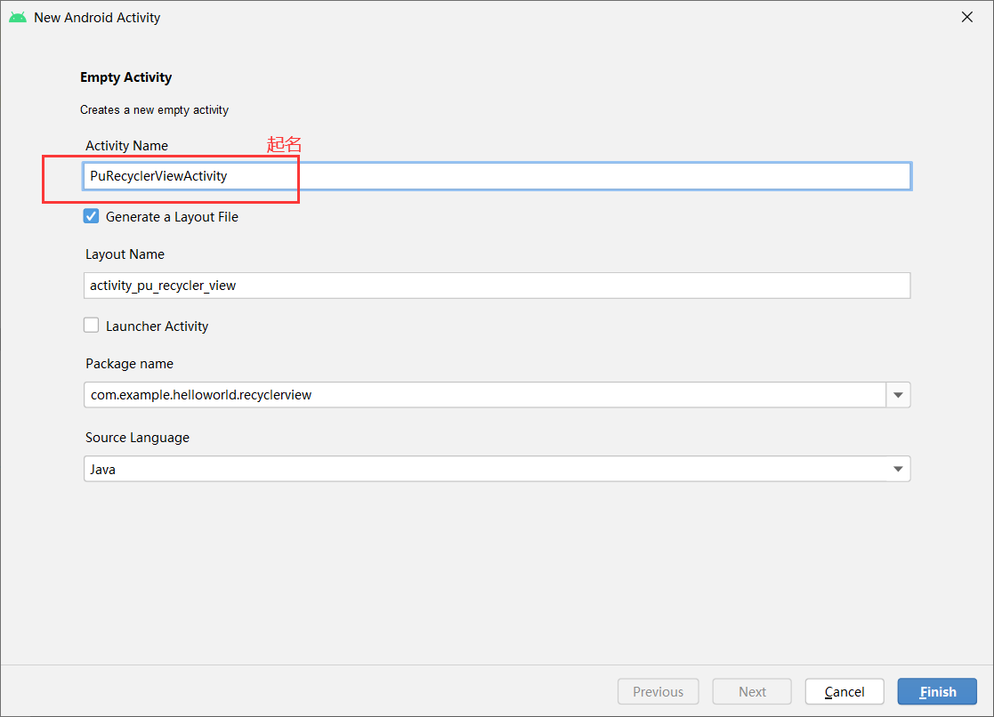Viewport: 994px width, 717px height.
Task: Click the disabled Next button
Action: (x=752, y=691)
